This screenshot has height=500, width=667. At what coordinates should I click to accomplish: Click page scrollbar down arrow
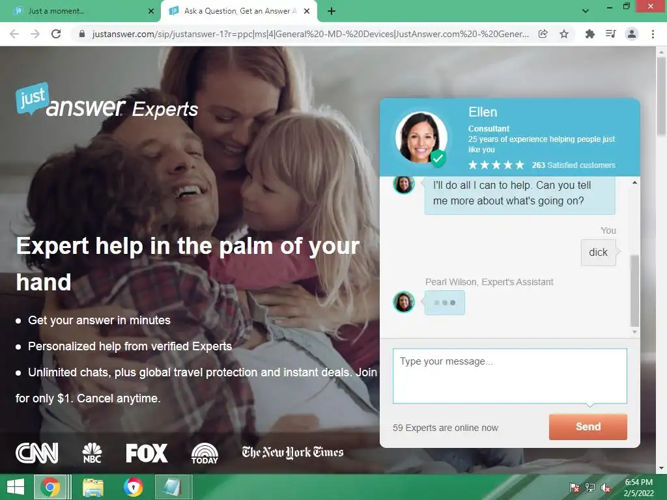[x=662, y=469]
